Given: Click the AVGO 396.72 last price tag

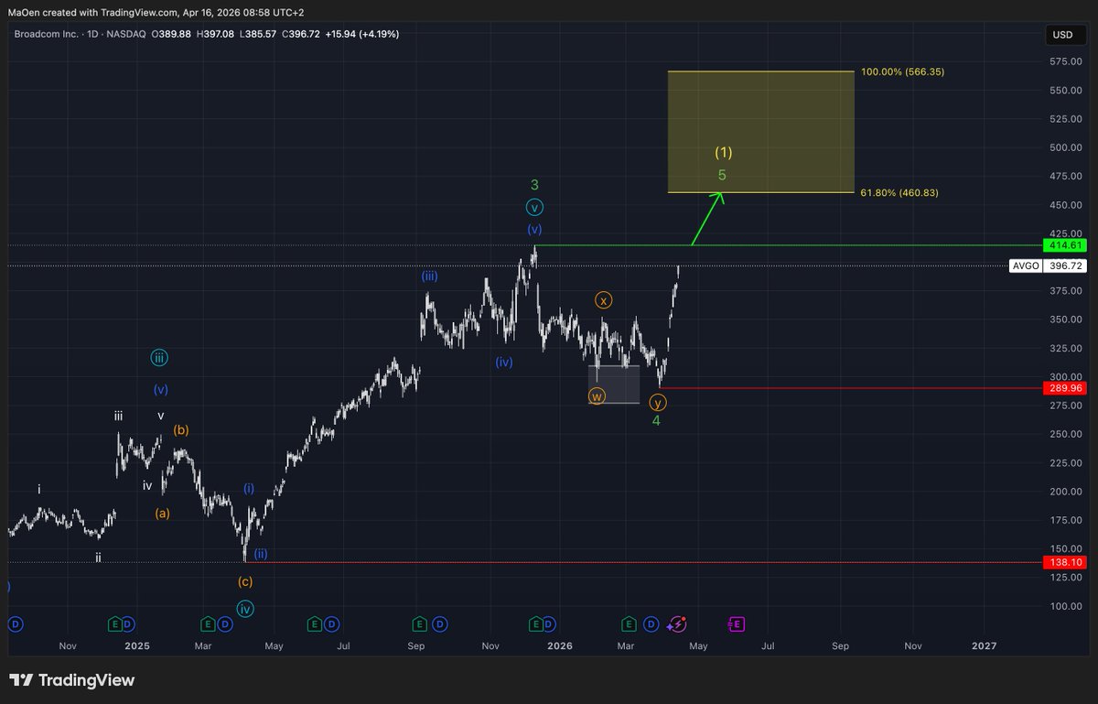Looking at the screenshot, I should (x=1046, y=266).
